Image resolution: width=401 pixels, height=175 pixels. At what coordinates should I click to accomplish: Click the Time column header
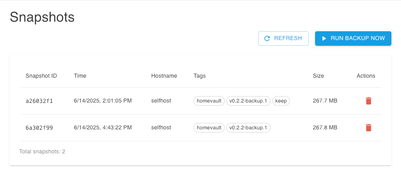80,76
